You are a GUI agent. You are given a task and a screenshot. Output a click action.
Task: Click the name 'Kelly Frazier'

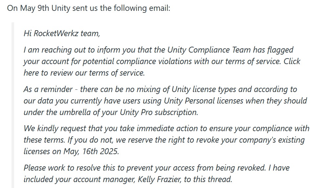click(159, 179)
